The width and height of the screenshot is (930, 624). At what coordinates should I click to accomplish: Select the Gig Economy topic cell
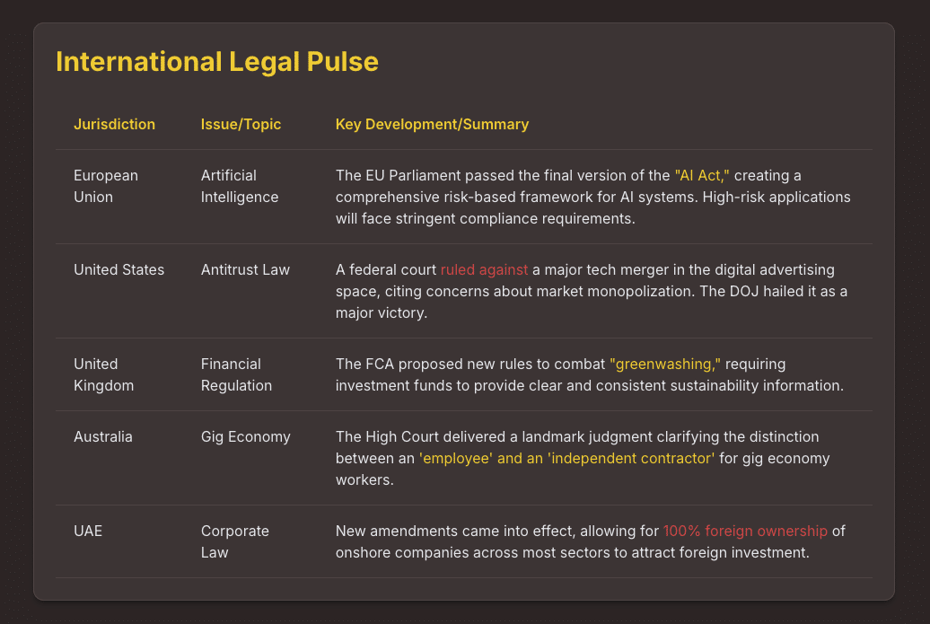coord(245,437)
